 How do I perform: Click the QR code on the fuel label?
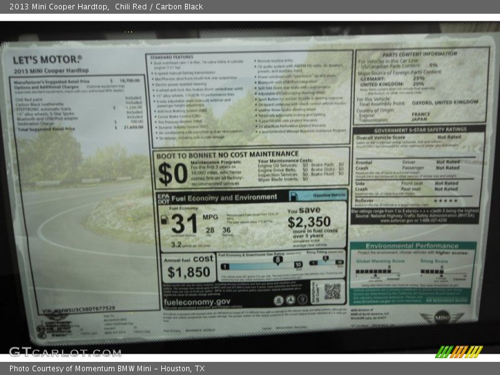coord(332,291)
